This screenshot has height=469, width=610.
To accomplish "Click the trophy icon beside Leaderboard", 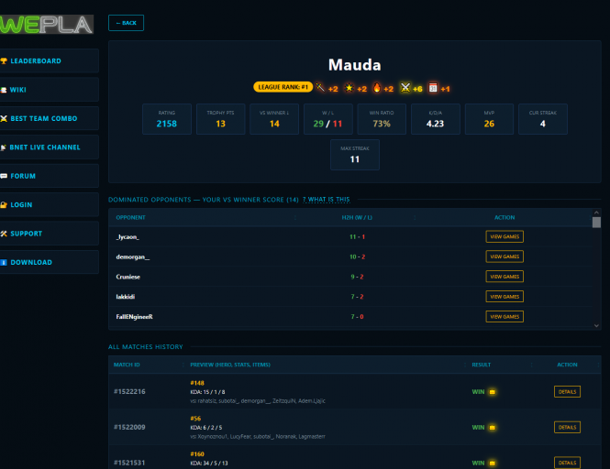I will 4,61.
